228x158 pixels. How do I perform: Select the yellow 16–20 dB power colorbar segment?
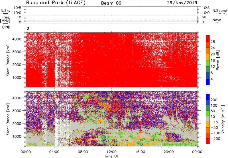click(208, 57)
